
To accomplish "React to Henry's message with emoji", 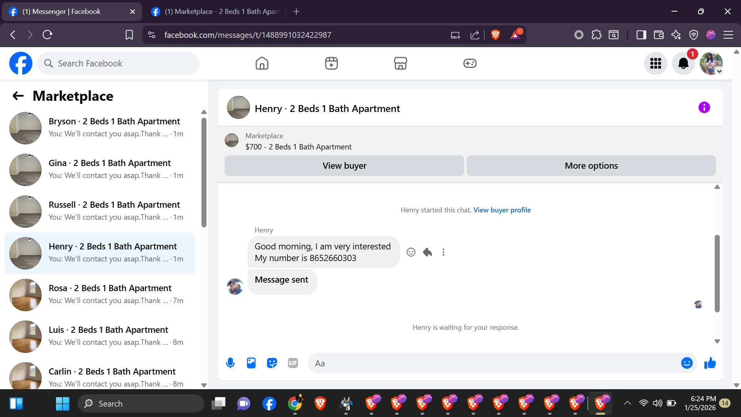I will pyautogui.click(x=411, y=252).
